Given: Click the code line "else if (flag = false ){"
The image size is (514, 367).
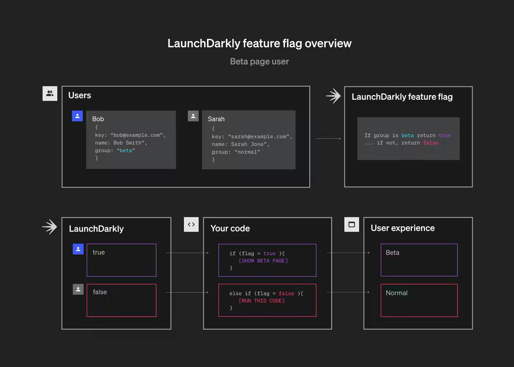Looking at the screenshot, I should [266, 293].
